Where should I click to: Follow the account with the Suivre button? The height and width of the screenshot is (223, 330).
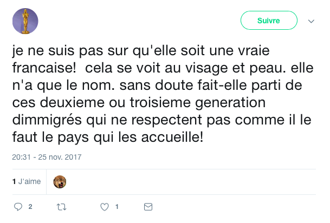pos(269,21)
